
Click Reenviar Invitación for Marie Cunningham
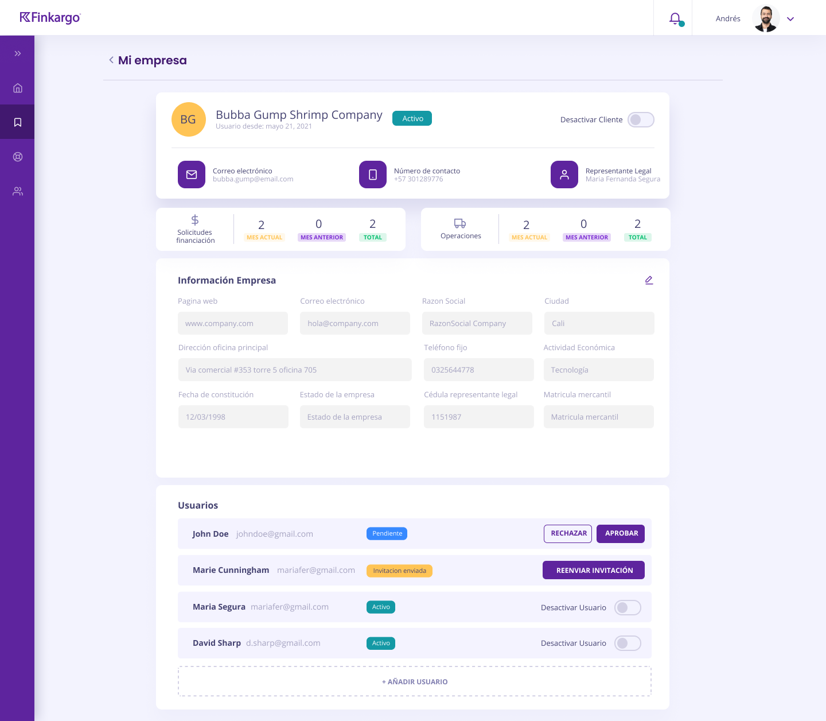coord(594,570)
